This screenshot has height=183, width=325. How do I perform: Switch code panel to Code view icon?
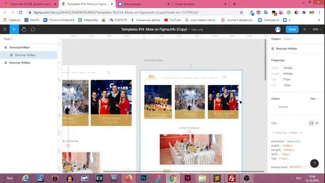(x=311, y=123)
